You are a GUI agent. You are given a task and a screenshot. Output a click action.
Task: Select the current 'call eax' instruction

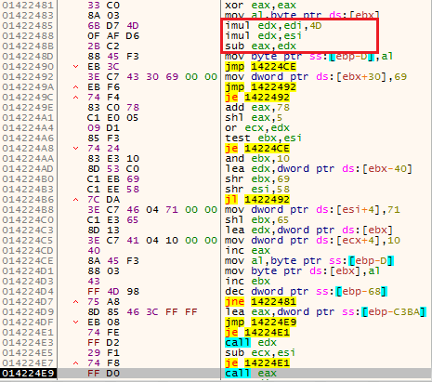tap(251, 374)
